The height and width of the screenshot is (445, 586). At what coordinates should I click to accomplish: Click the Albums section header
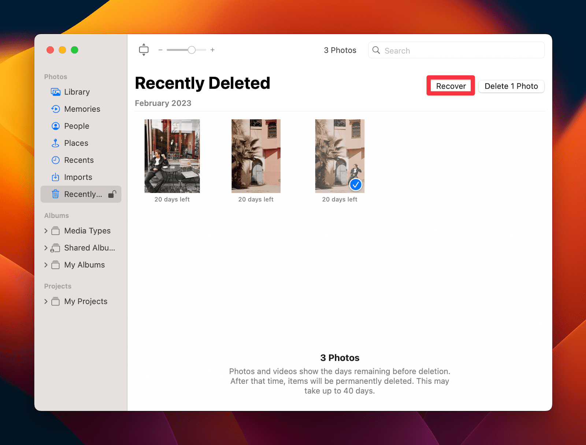pos(56,216)
